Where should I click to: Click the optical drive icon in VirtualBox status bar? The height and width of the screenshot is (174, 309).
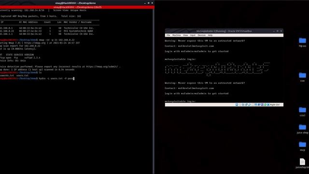tap(240, 104)
